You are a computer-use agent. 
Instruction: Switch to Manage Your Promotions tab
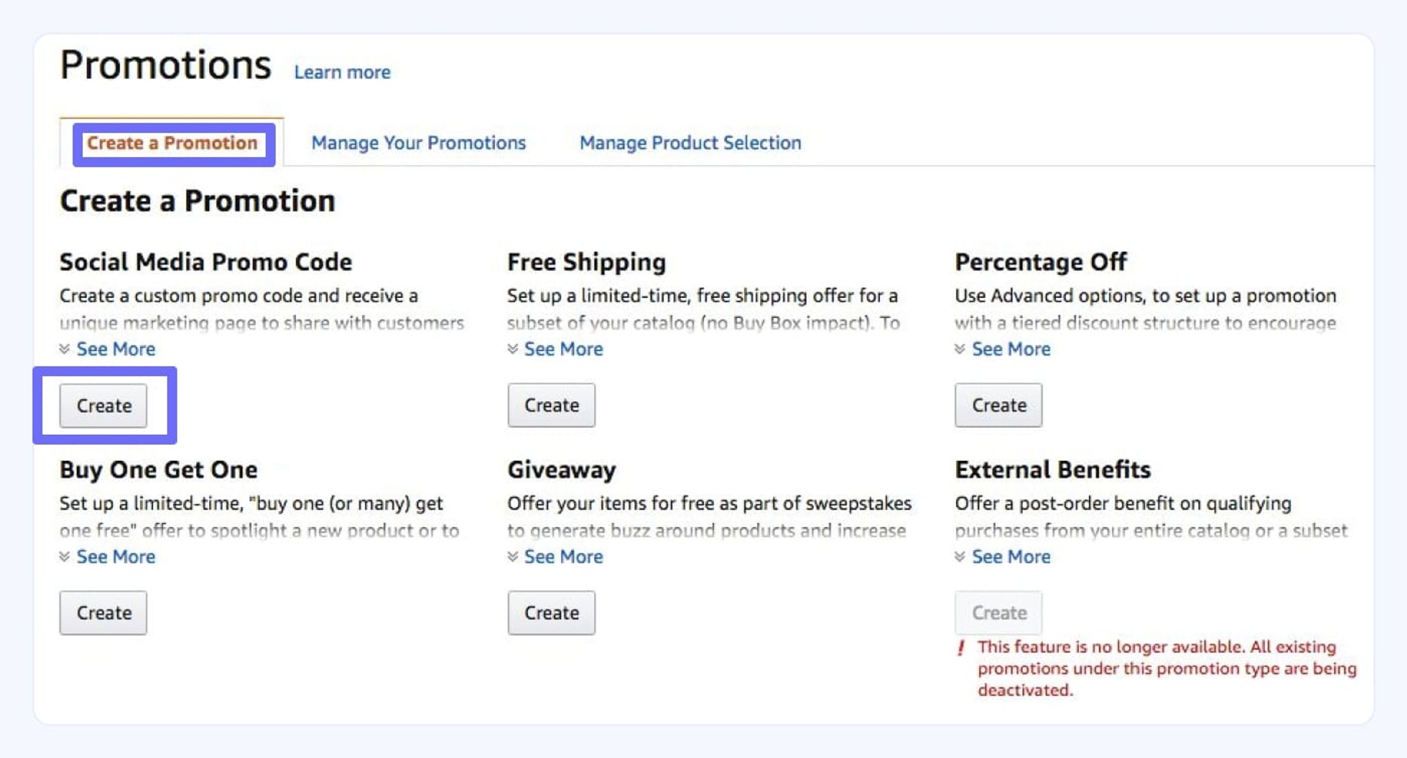pyautogui.click(x=418, y=143)
